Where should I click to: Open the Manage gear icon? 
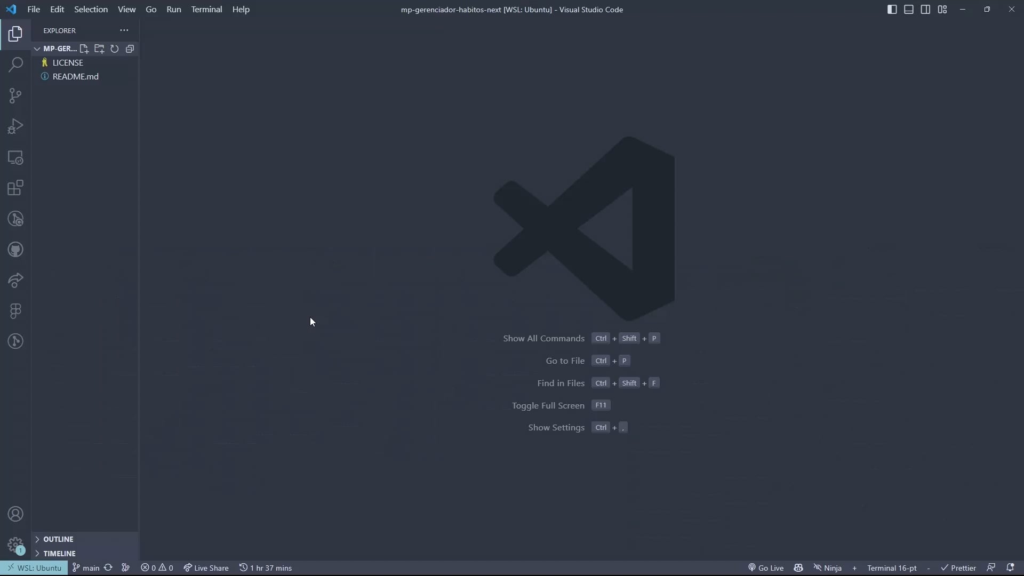[x=15, y=545]
